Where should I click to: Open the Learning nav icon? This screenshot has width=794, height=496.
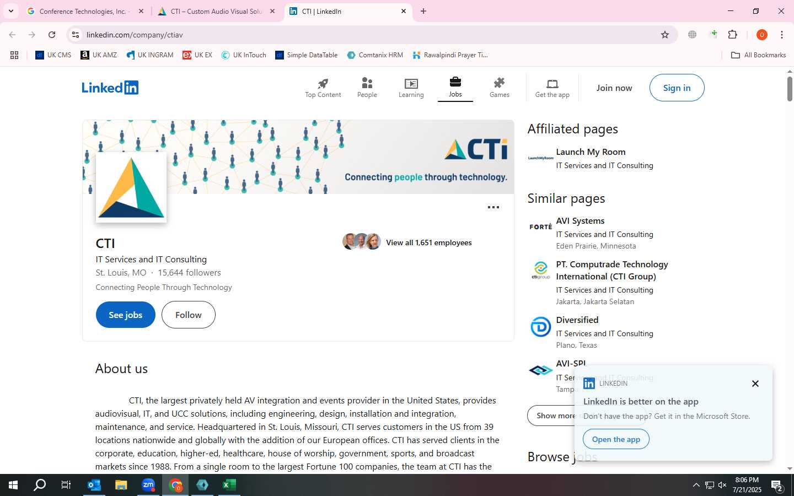pos(411,84)
